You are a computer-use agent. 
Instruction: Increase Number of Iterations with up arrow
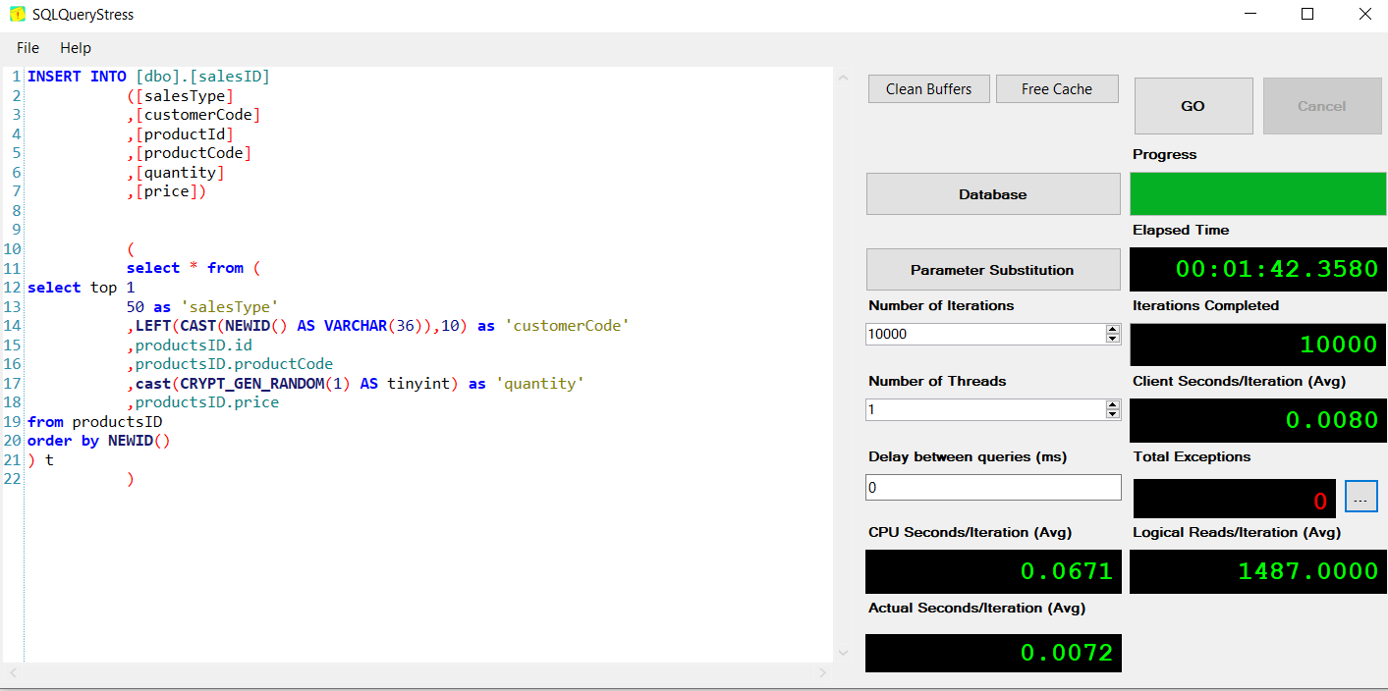pyautogui.click(x=1113, y=329)
